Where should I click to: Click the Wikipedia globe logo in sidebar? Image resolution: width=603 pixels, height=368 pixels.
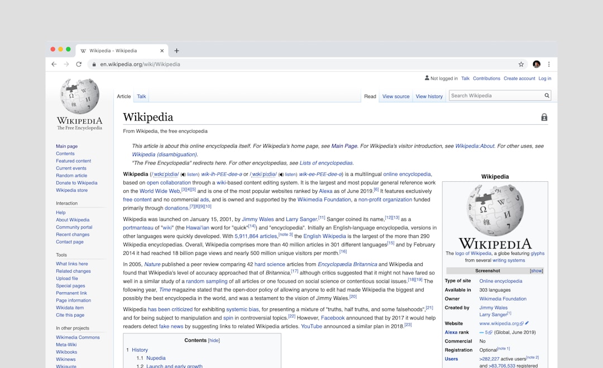(80, 96)
